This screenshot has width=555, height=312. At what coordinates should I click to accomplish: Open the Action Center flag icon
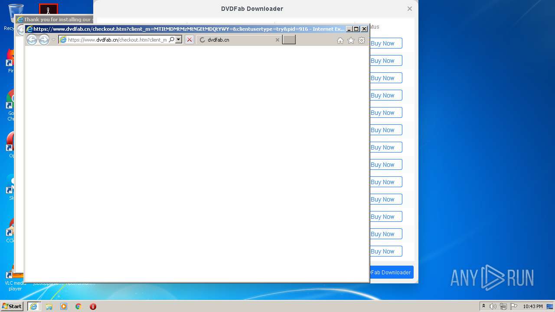[x=514, y=306]
